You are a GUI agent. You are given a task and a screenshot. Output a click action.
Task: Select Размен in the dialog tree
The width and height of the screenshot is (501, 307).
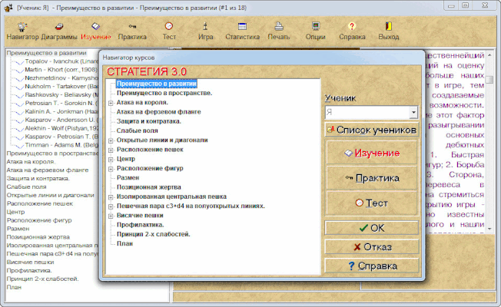pyautogui.click(x=128, y=178)
